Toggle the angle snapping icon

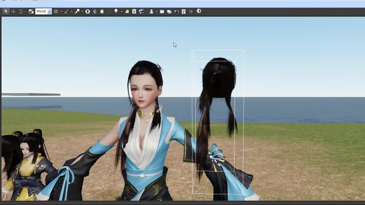(66, 11)
